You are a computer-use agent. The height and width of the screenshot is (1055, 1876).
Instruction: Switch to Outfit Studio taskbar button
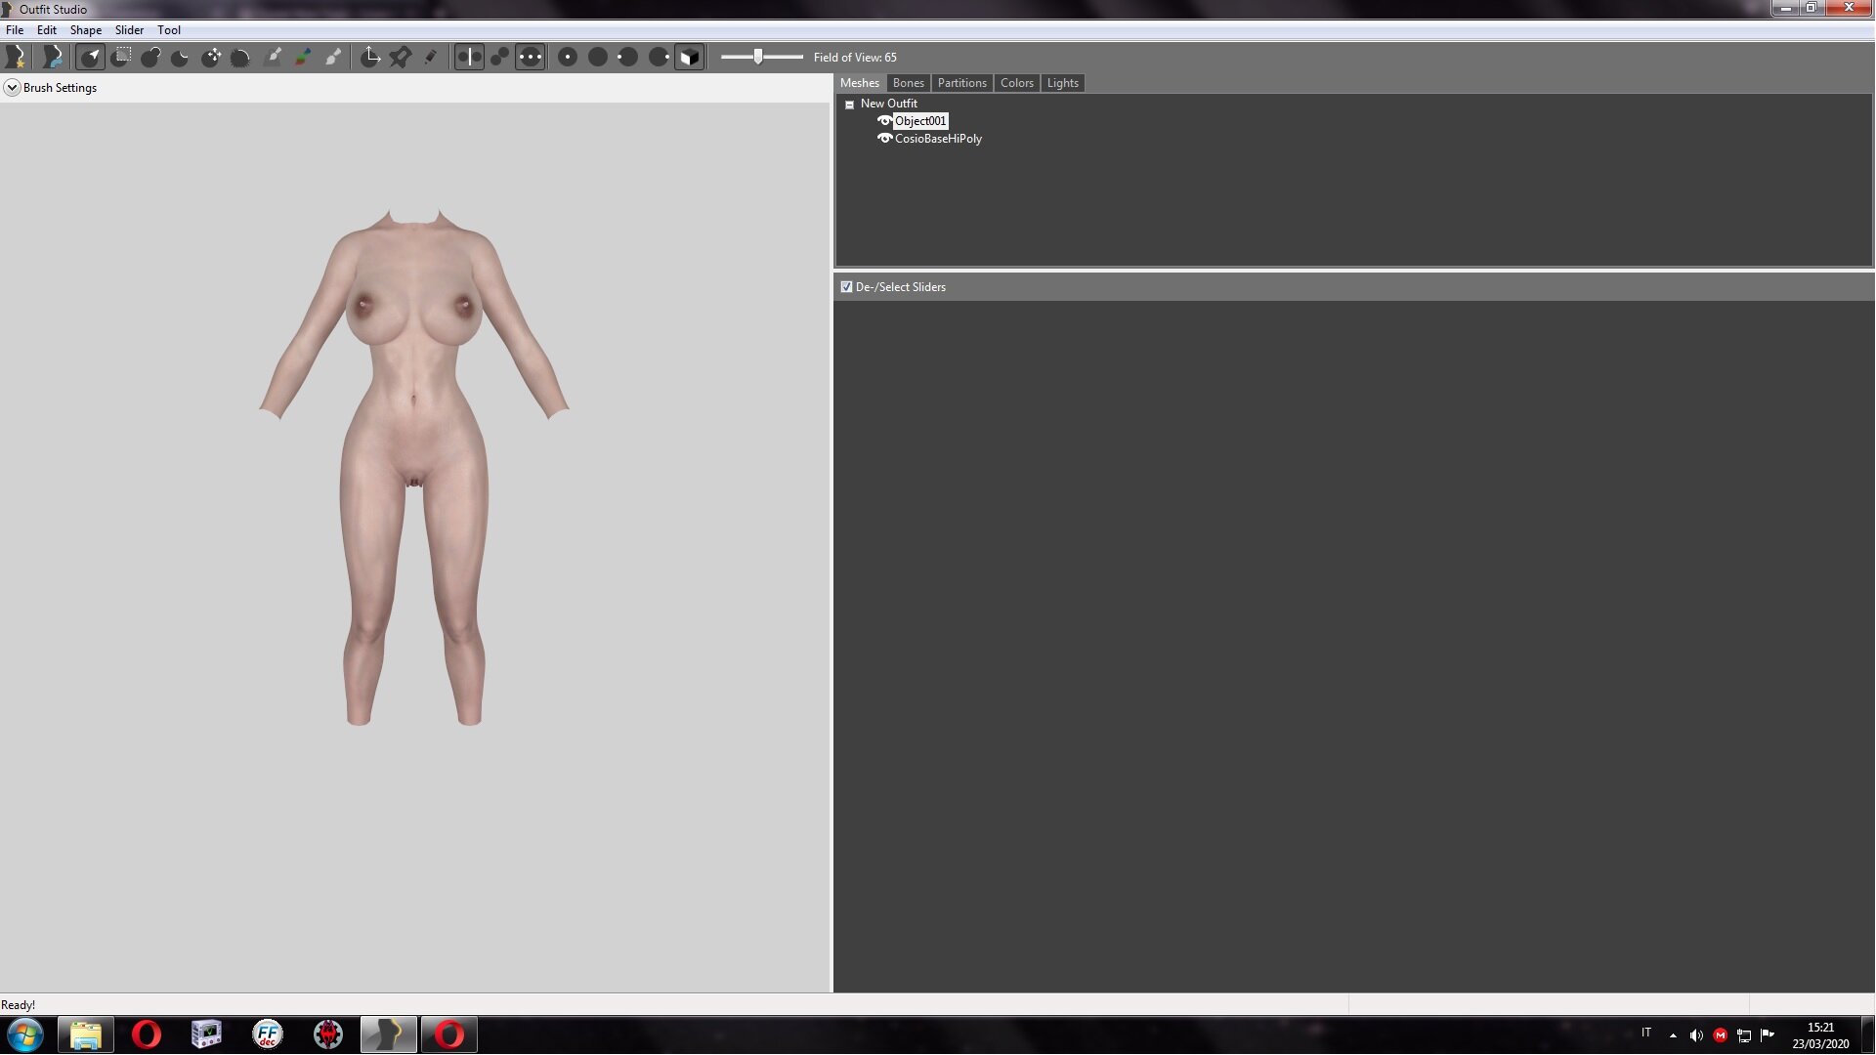389,1034
